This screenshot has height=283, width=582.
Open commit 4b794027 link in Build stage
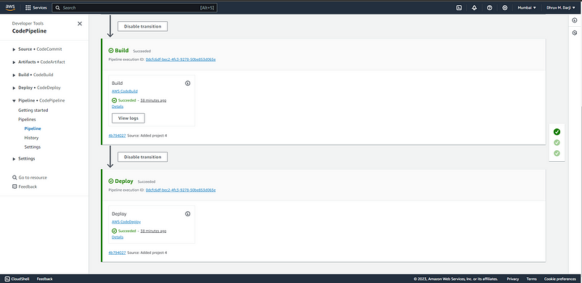(x=117, y=136)
